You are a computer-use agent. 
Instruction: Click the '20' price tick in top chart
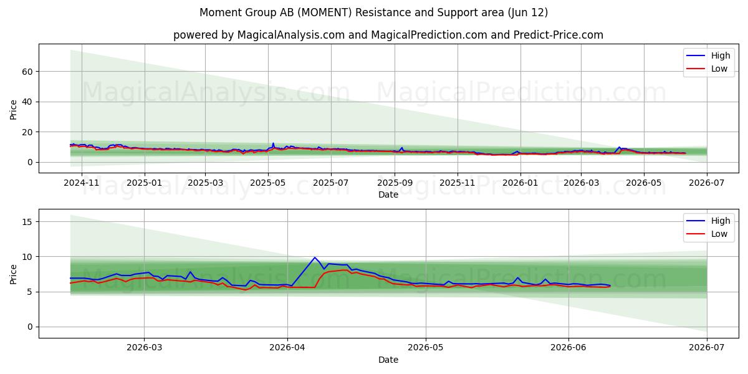coord(27,132)
